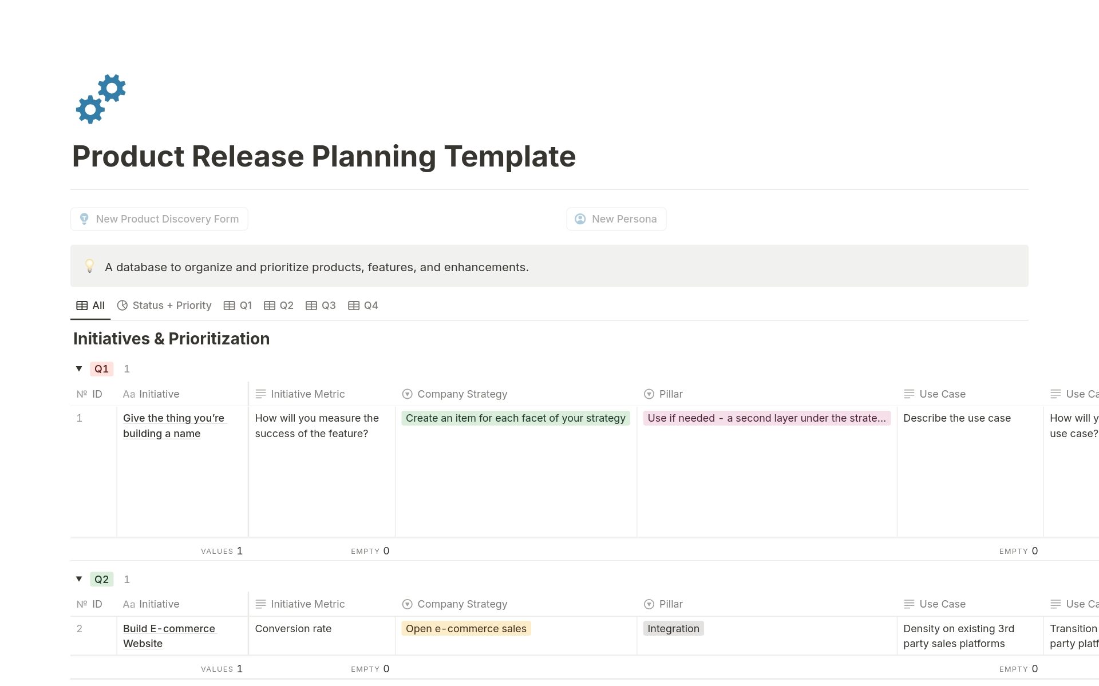Select the 'Open e-commerce sales' strategy tag

[465, 628]
